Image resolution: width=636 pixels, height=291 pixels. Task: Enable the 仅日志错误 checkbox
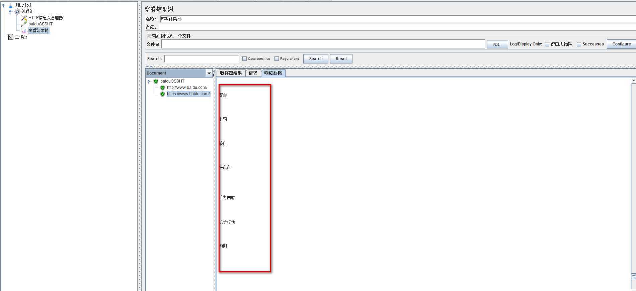pos(547,44)
